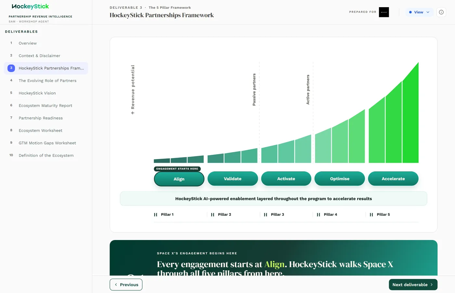Open Ecosystem Worksheet deliverable
This screenshot has height=293, width=455.
coord(46,130)
